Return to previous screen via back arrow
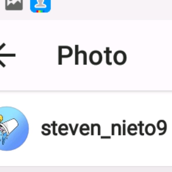This screenshot has width=172, height=172. tap(7, 55)
